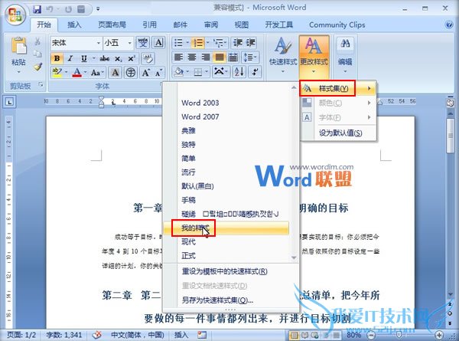Open the Editing group dropdown
Screen dimensions: 459x341
coord(345,54)
